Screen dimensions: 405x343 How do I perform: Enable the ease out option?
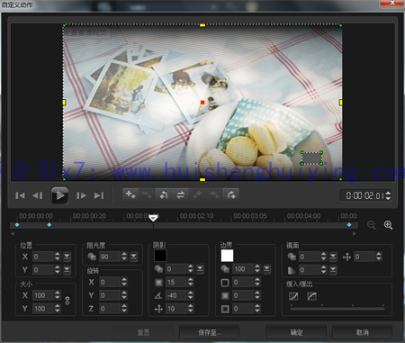tap(312, 296)
